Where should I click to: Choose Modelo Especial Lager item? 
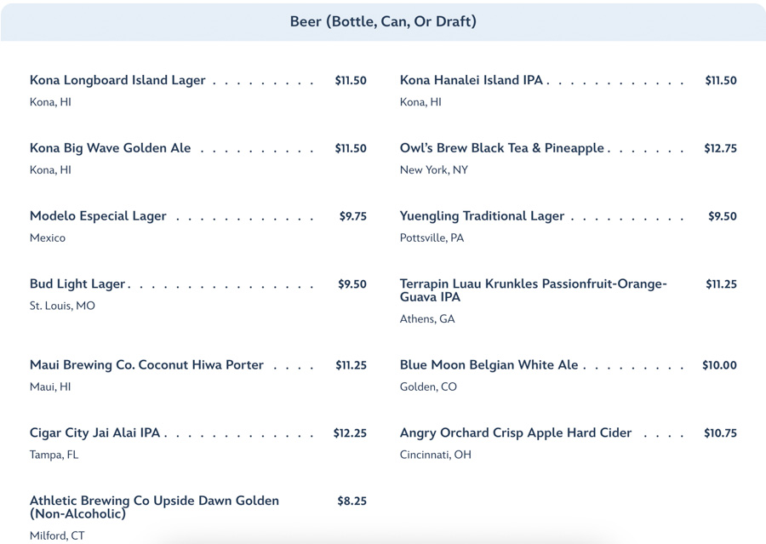point(98,216)
